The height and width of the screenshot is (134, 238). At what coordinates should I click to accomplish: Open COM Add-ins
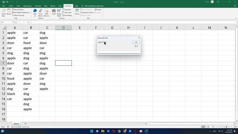tap(46, 13)
